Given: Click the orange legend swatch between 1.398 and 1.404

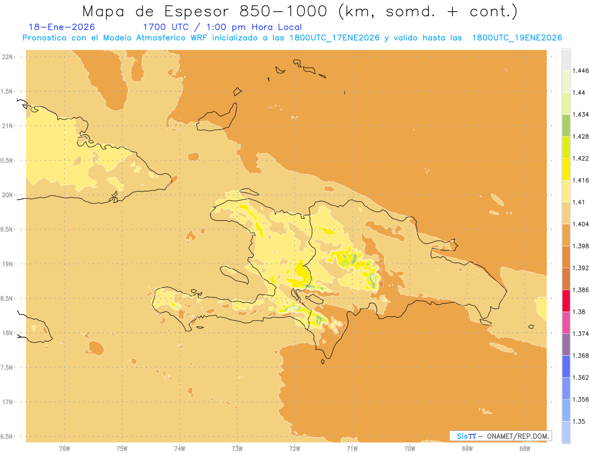Looking at the screenshot, I should (x=566, y=235).
